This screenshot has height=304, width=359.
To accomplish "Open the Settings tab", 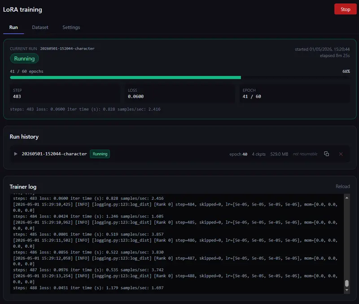I will (x=71, y=27).
